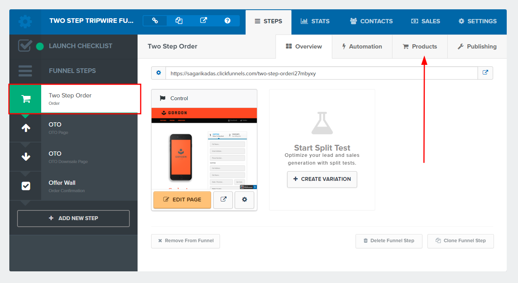Image resolution: width=518 pixels, height=283 pixels.
Task: Click the Launch Checklist green status dot
Action: [x=40, y=47]
